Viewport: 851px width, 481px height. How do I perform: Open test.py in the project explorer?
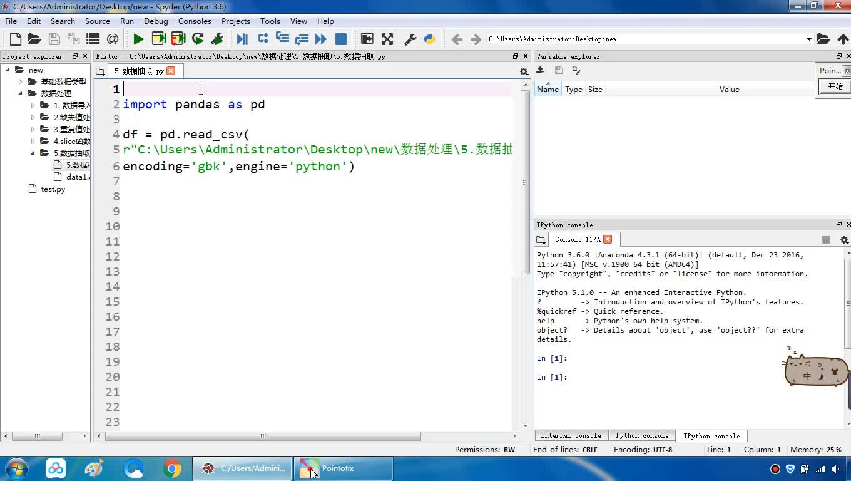(53, 189)
